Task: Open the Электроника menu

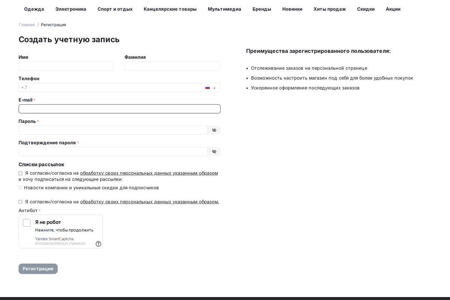Action: pyautogui.click(x=71, y=9)
